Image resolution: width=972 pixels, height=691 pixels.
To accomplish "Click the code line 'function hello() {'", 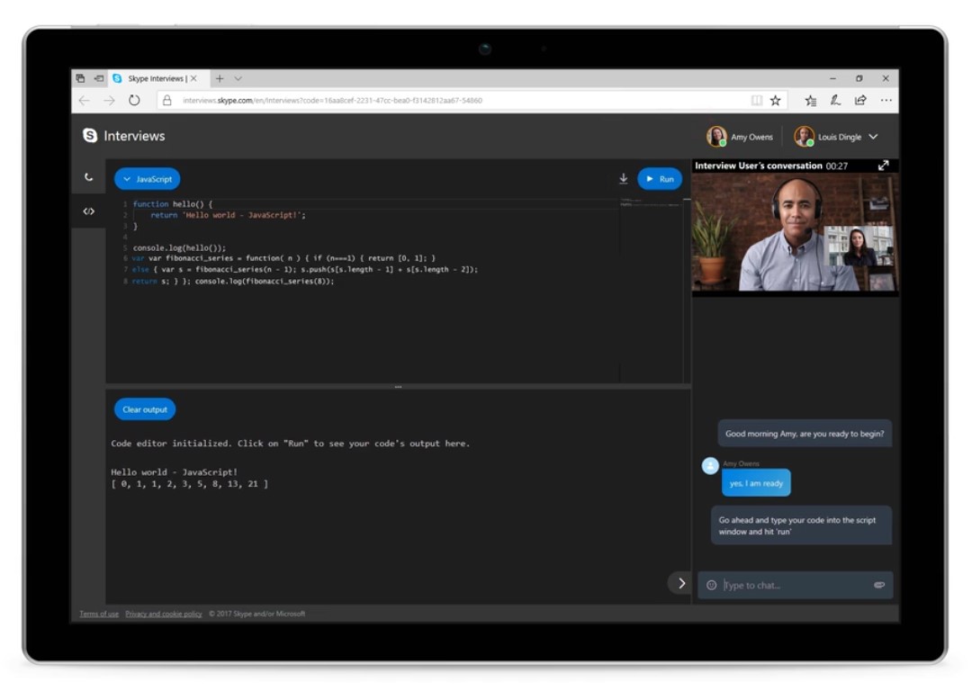I will click(172, 204).
